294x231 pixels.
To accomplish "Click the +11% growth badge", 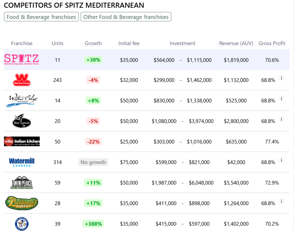I will 93,183.
